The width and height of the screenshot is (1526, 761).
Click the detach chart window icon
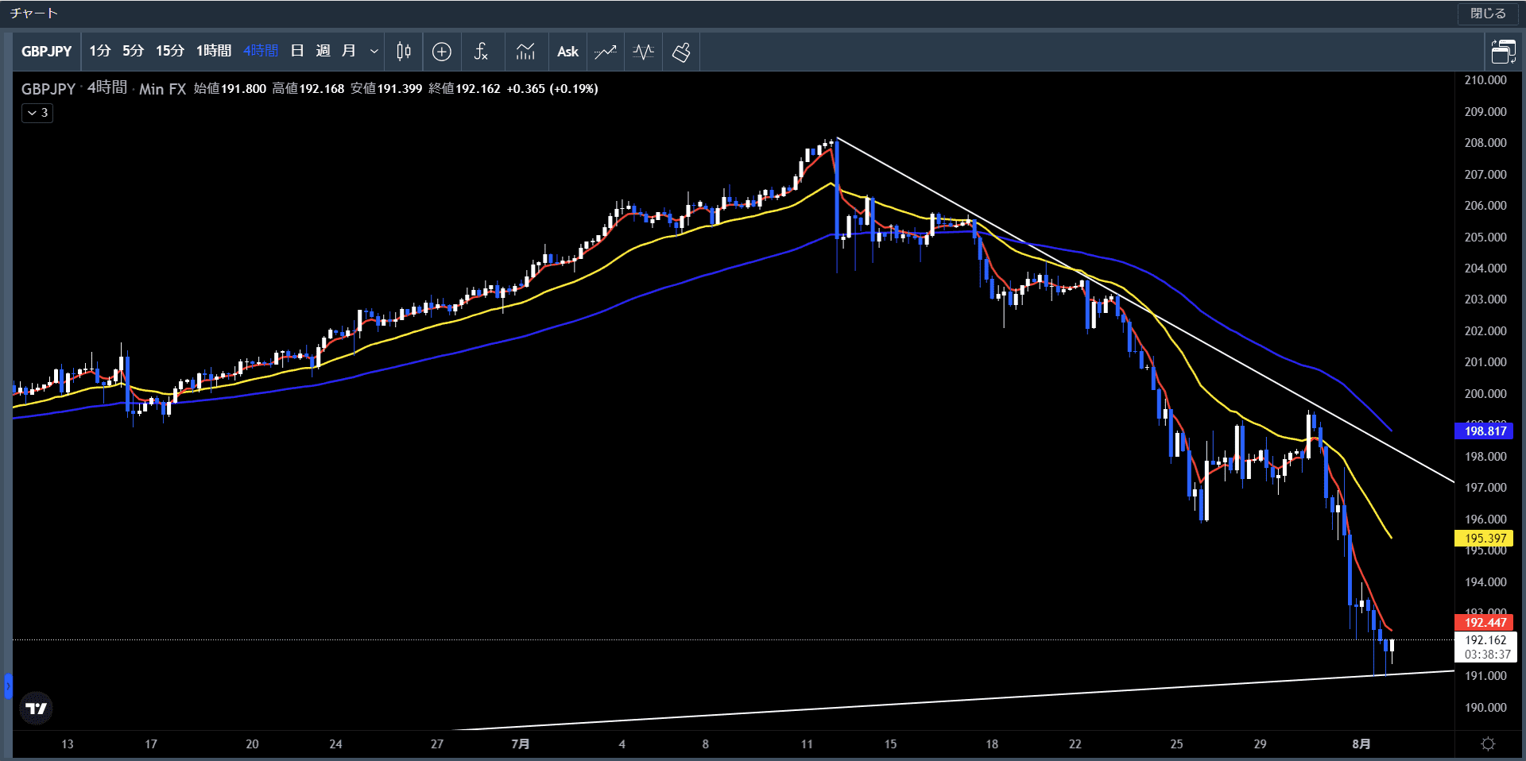[1503, 52]
